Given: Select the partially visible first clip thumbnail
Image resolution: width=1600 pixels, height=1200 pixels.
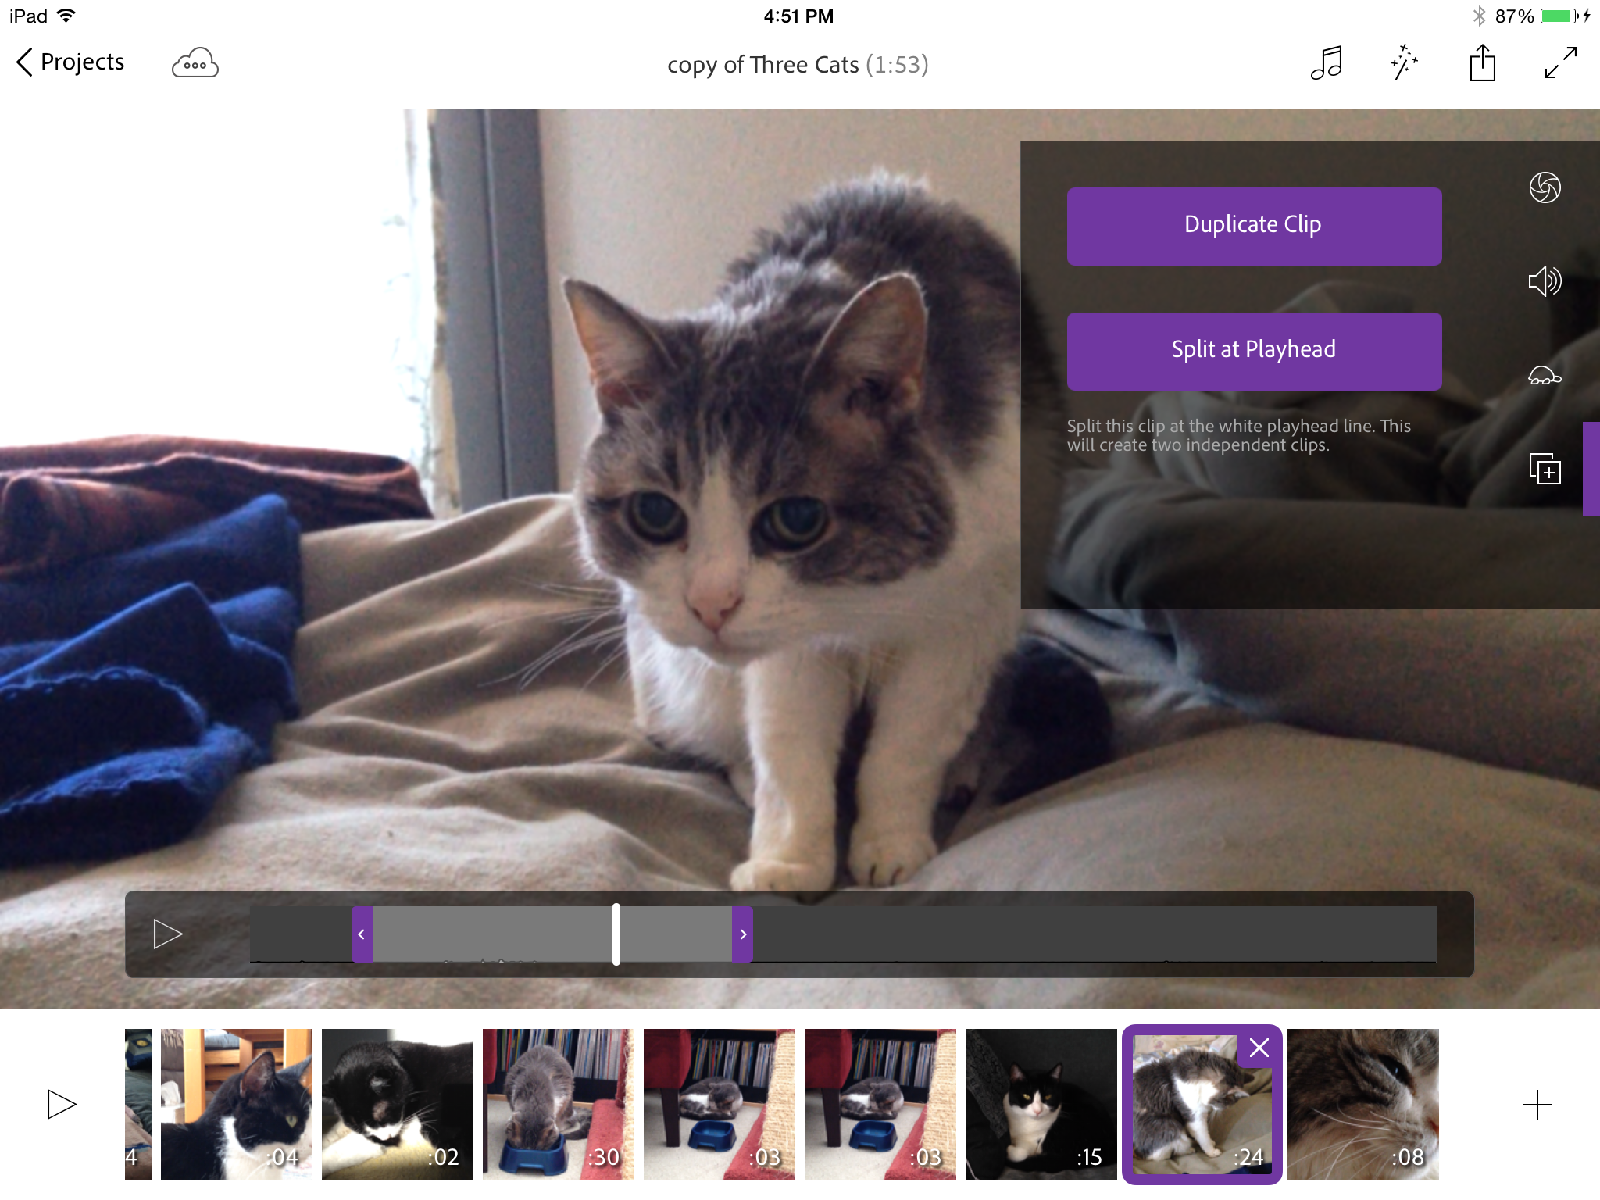Looking at the screenshot, I should click(x=138, y=1104).
